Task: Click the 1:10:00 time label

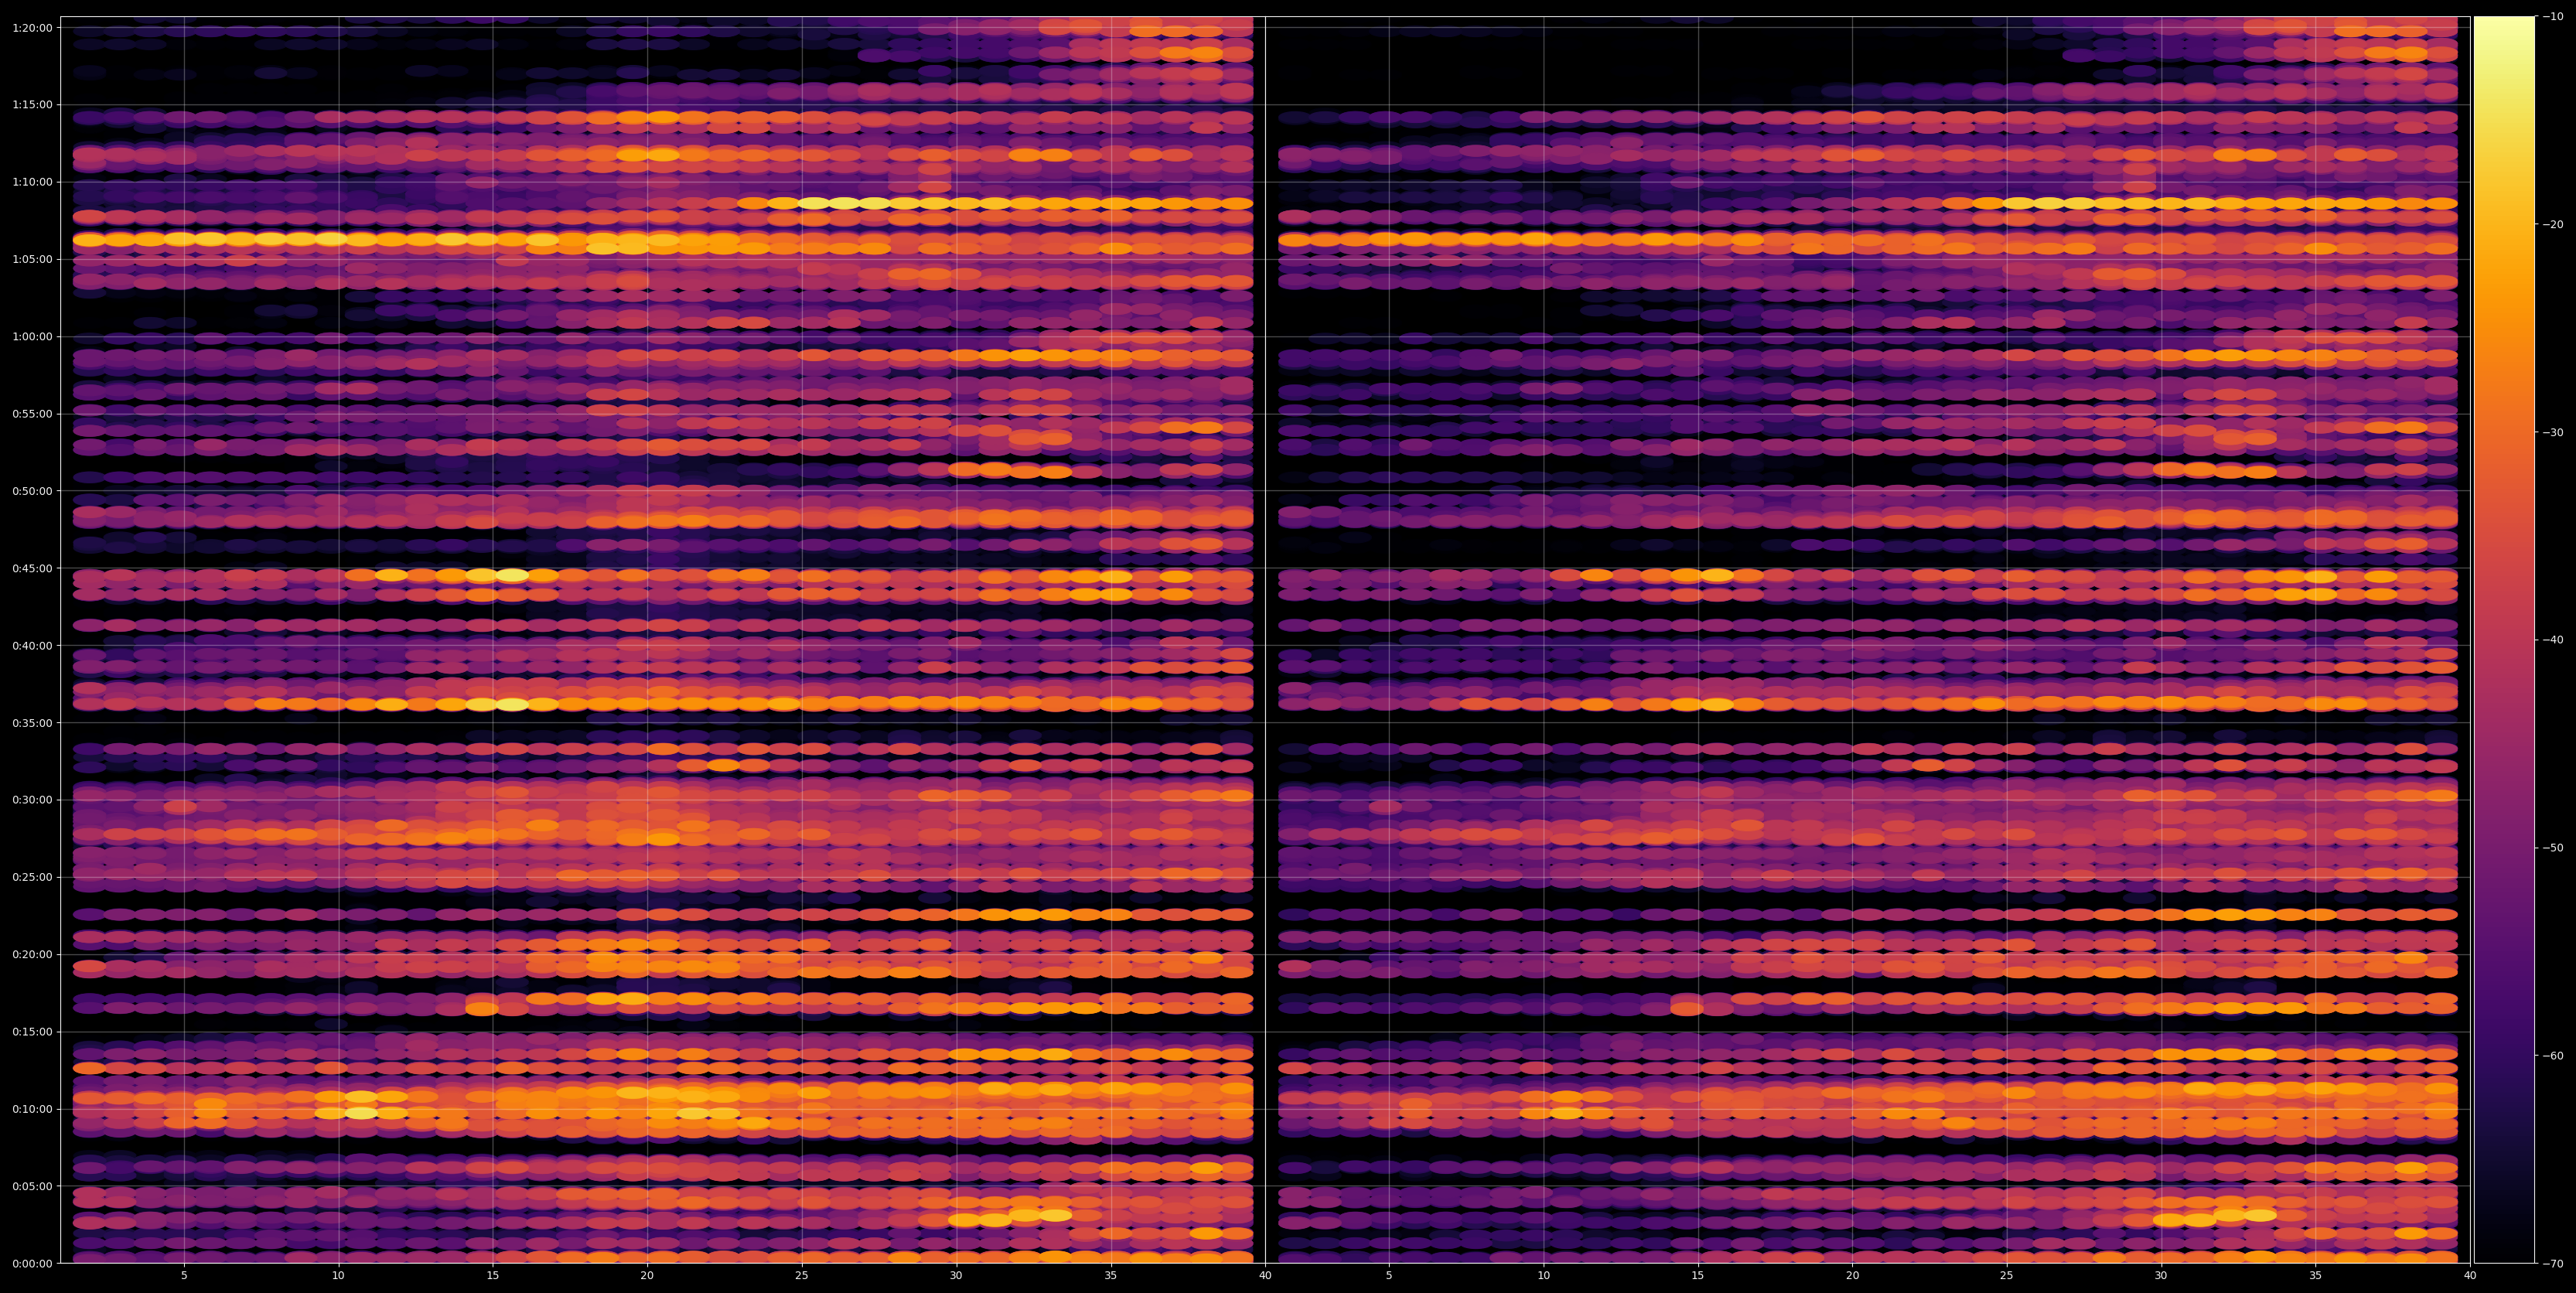Action: (32, 182)
